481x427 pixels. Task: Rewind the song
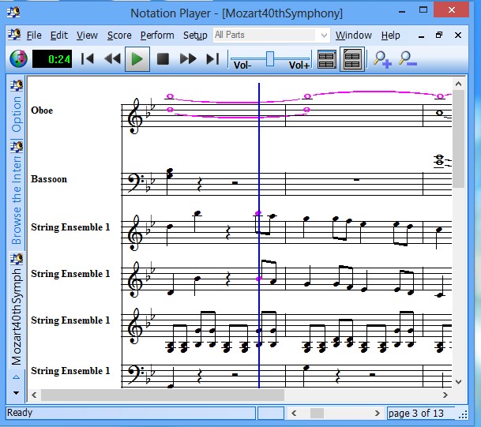[112, 58]
